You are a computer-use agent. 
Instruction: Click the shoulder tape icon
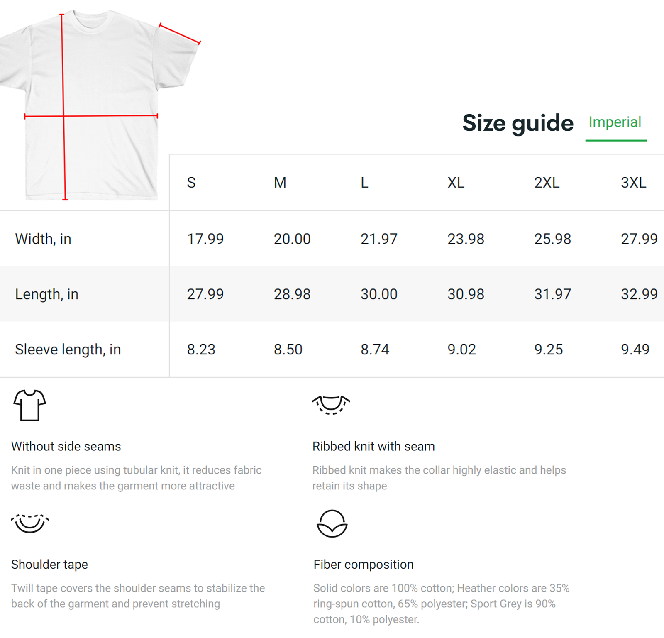tap(29, 523)
